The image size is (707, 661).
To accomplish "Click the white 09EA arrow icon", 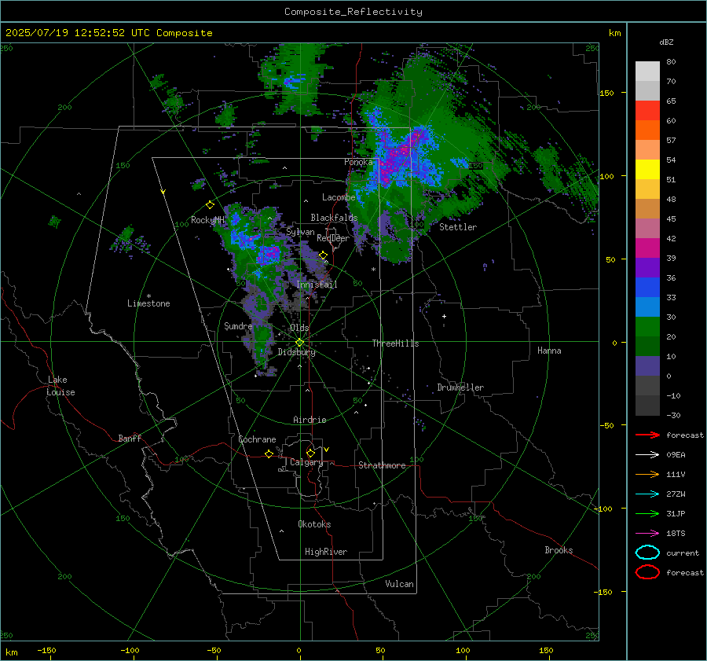I will [x=647, y=454].
